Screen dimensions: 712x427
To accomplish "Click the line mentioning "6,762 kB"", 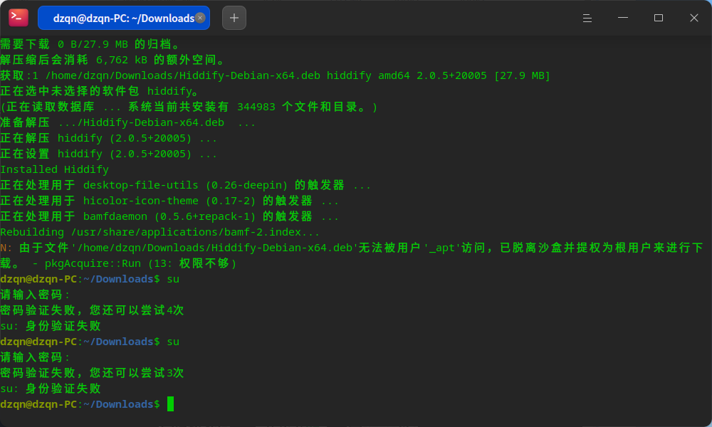I will 112,60.
